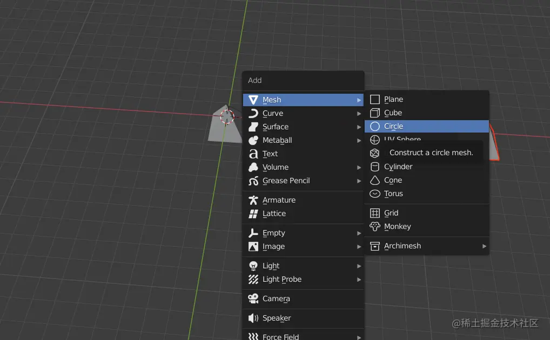This screenshot has height=340, width=550.
Task: Click the Empty axes icon
Action: 253,233
